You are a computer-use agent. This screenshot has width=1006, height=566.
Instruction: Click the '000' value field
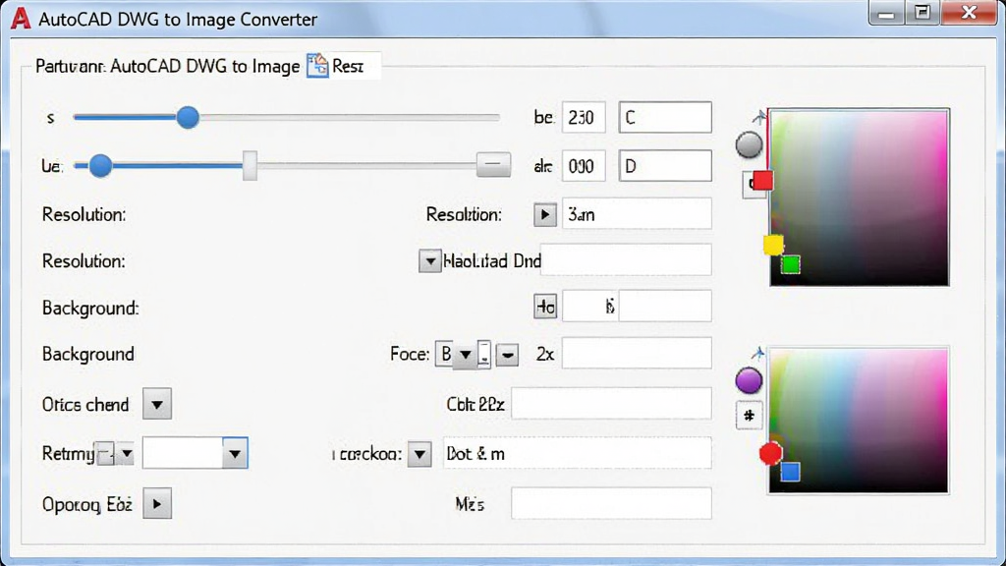[584, 166]
